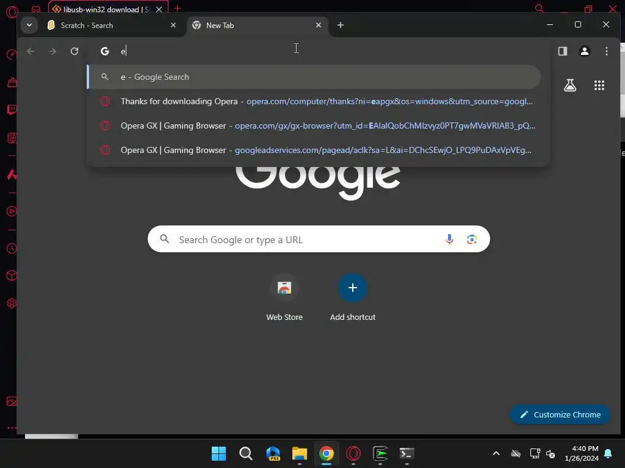Start voice search with microphone

pyautogui.click(x=449, y=239)
